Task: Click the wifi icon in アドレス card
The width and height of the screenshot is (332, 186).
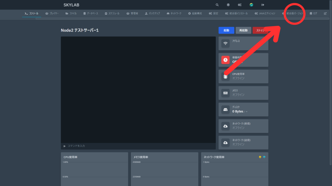Action: (x=225, y=44)
